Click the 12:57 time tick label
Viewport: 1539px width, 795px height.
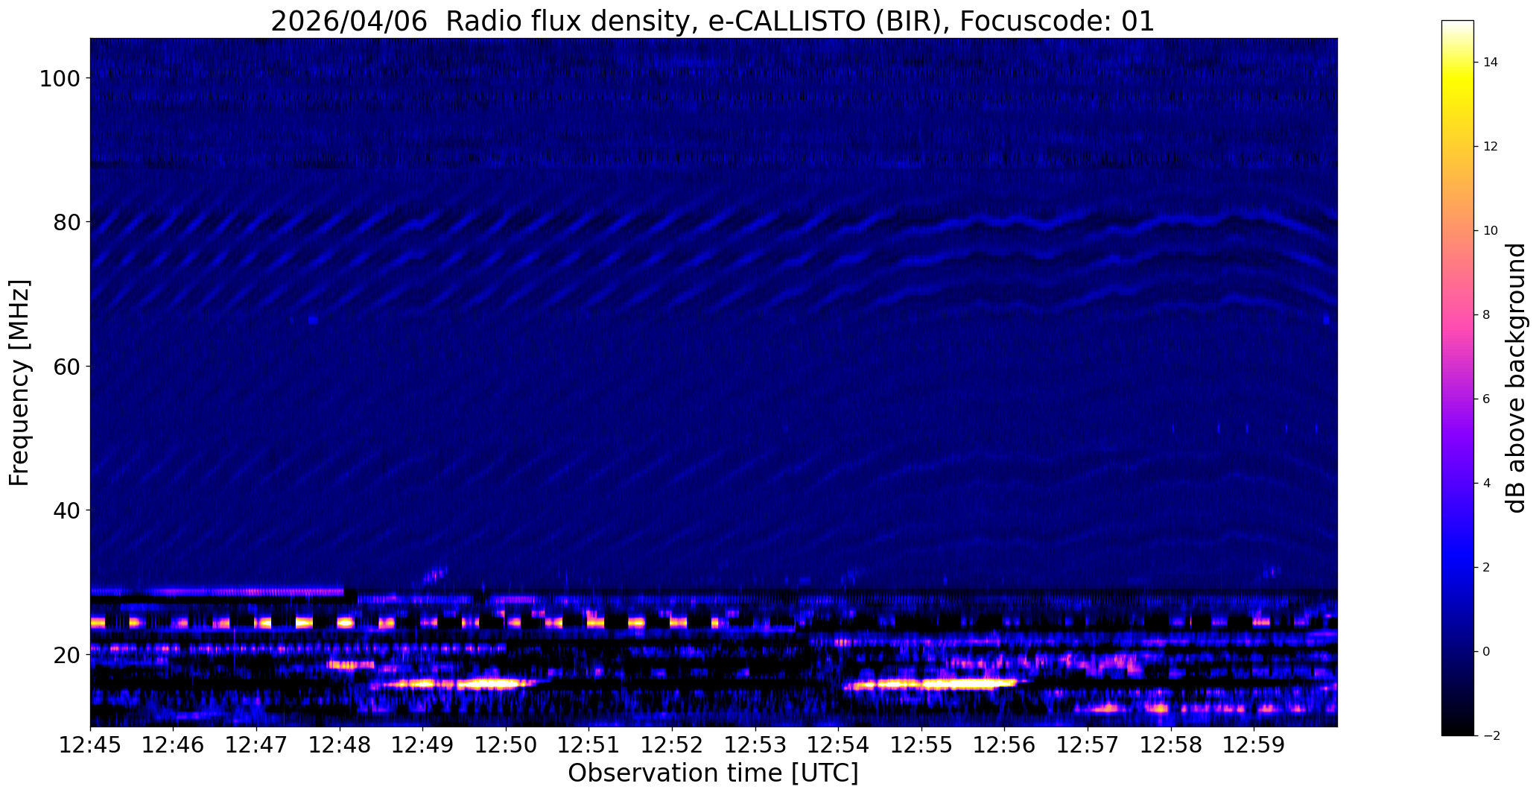1088,744
